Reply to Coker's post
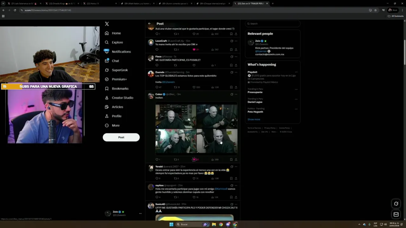The width and height of the screenshot is (406, 228). [157, 160]
